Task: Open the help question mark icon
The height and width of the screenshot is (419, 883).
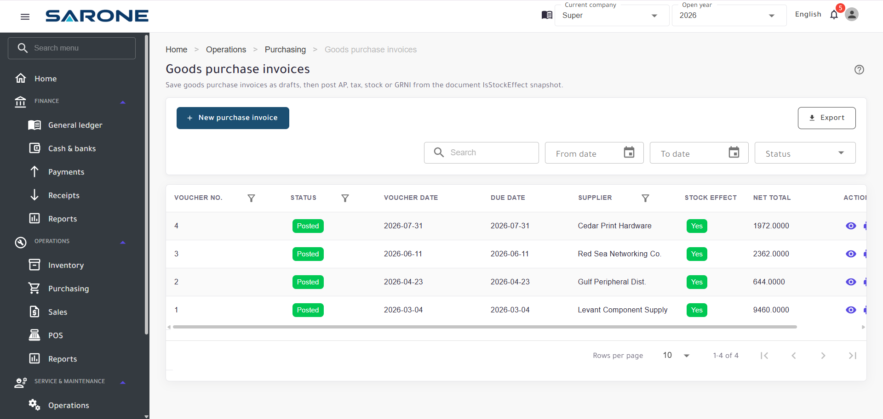Action: pos(859,70)
